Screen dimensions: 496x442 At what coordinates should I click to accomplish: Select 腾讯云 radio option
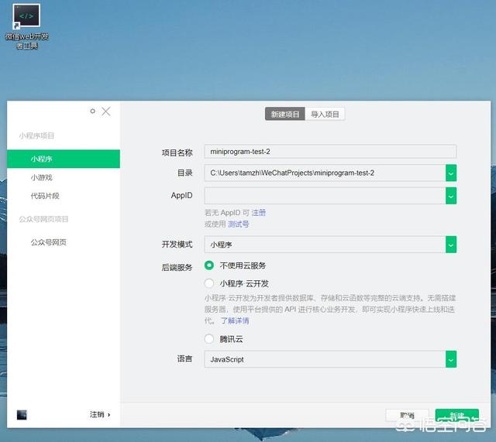click(209, 338)
